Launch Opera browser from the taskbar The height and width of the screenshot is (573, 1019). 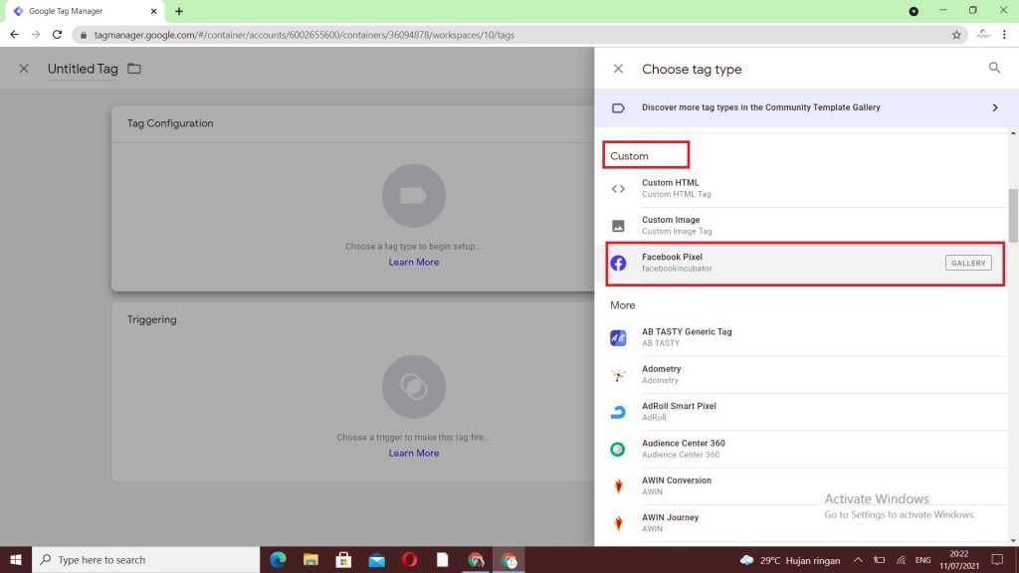tap(410, 560)
